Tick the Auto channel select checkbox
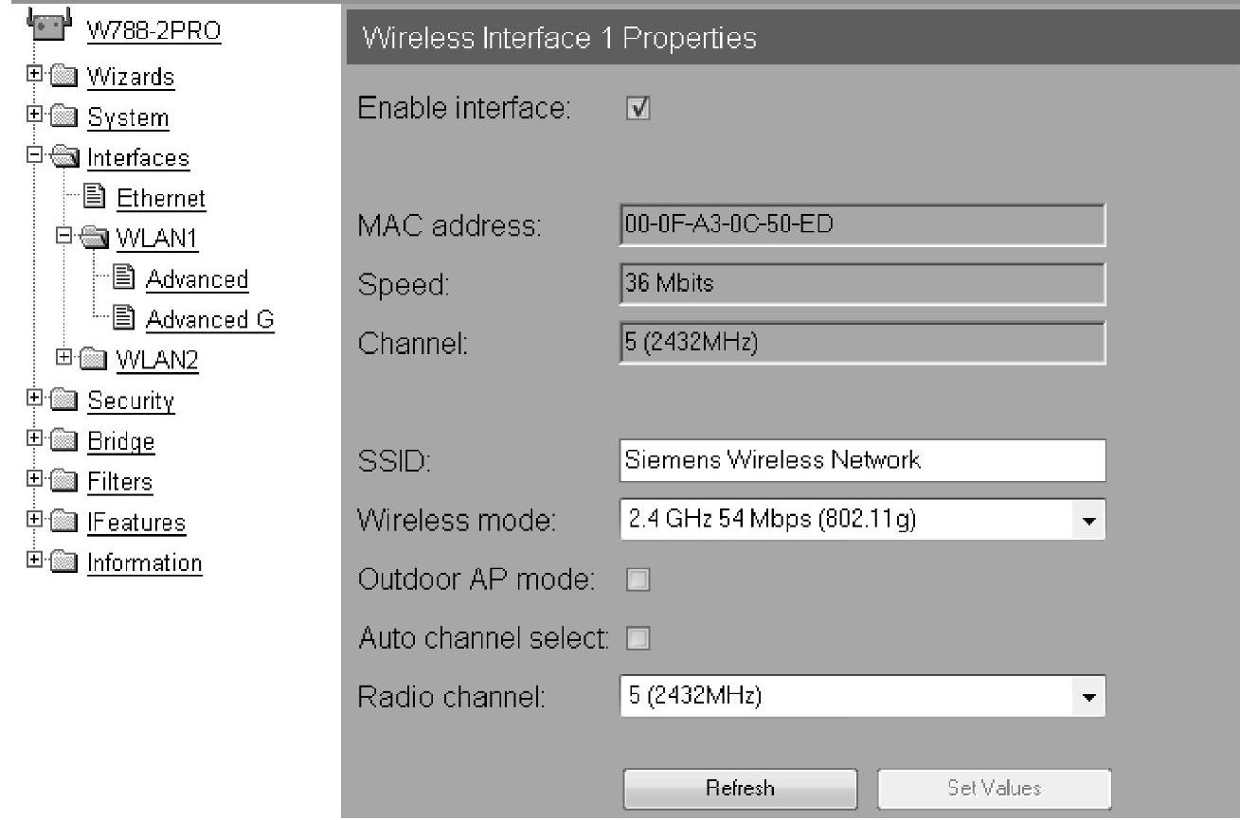1240x820 pixels. pyautogui.click(x=638, y=639)
